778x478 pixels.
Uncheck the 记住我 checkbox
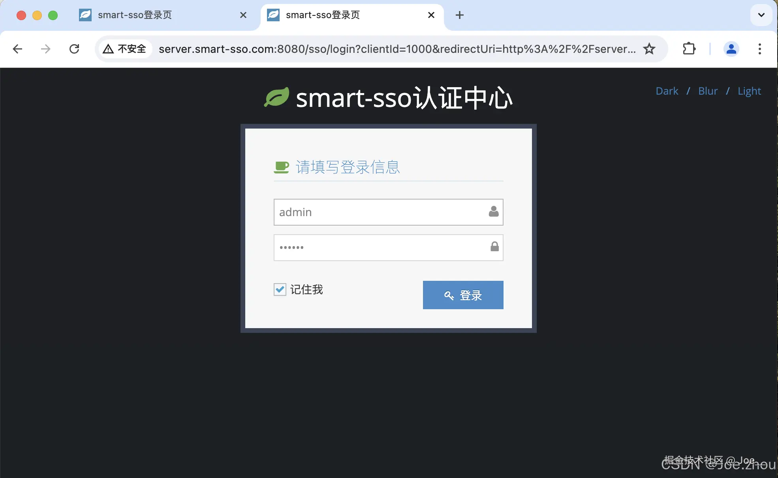(x=280, y=289)
